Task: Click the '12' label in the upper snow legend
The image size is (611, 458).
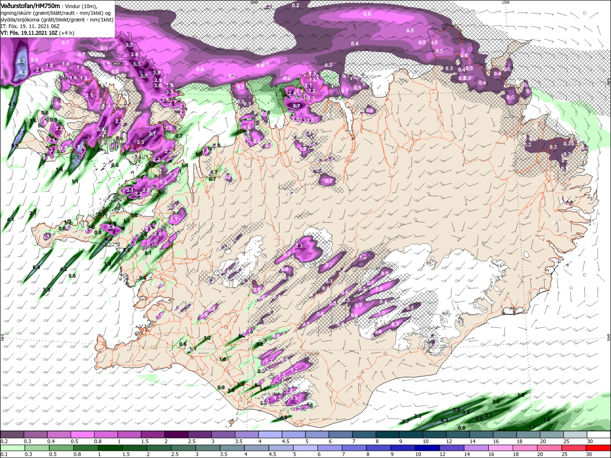Action: 449,442
